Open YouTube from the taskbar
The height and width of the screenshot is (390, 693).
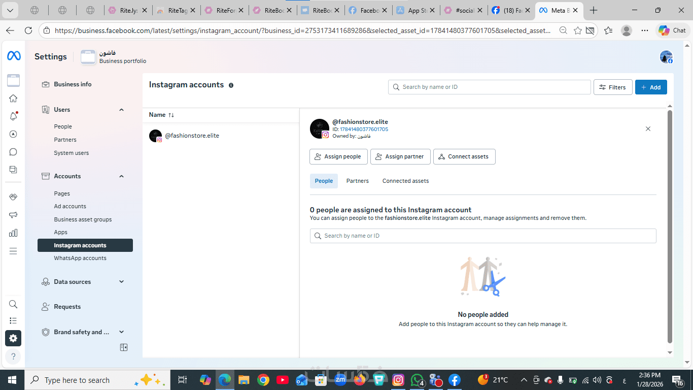[282, 380]
